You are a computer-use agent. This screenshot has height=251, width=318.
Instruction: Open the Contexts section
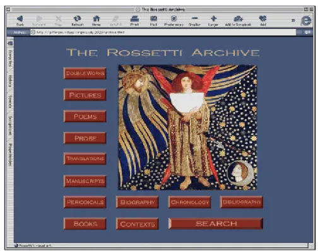point(138,224)
